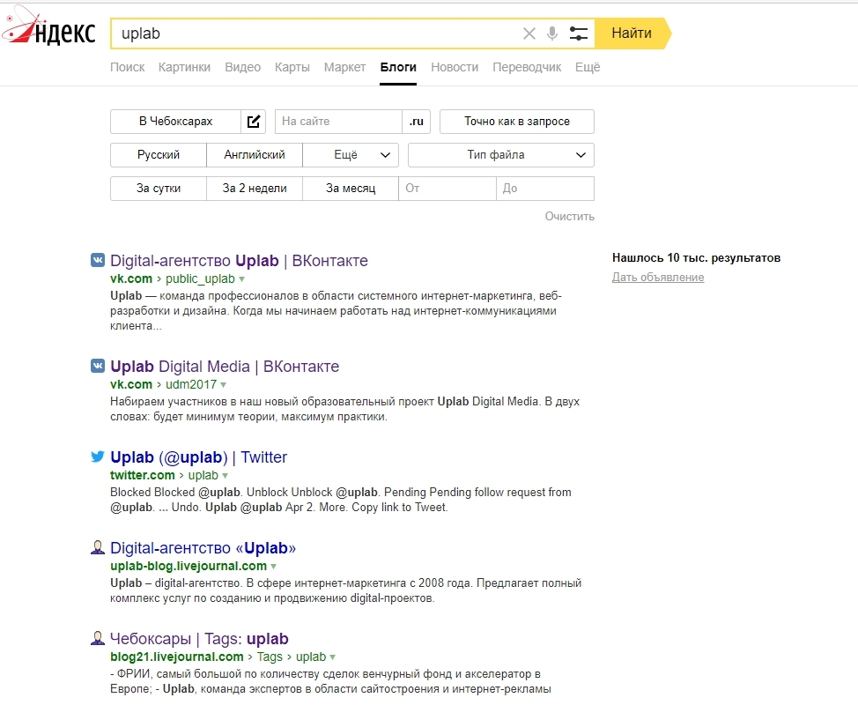Screen dimensions: 858x720
Task: Open advanced search settings sliders icon
Action: tap(579, 33)
